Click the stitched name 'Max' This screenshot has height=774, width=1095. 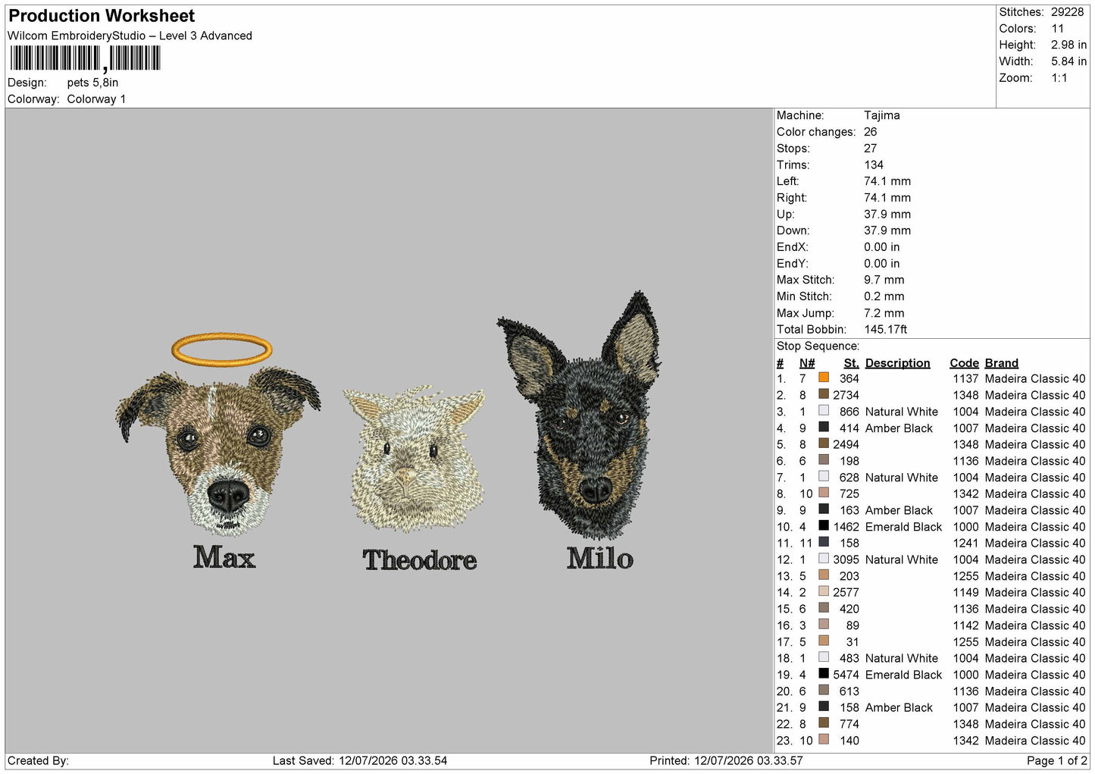(x=224, y=557)
